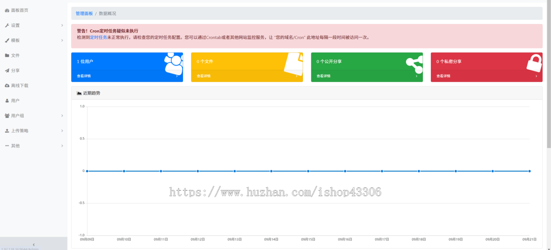Click the padlock icon on the red card
Screen dimensions: 551x250
point(534,62)
